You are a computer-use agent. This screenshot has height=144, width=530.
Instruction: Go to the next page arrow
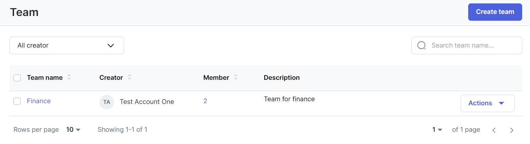512,130
